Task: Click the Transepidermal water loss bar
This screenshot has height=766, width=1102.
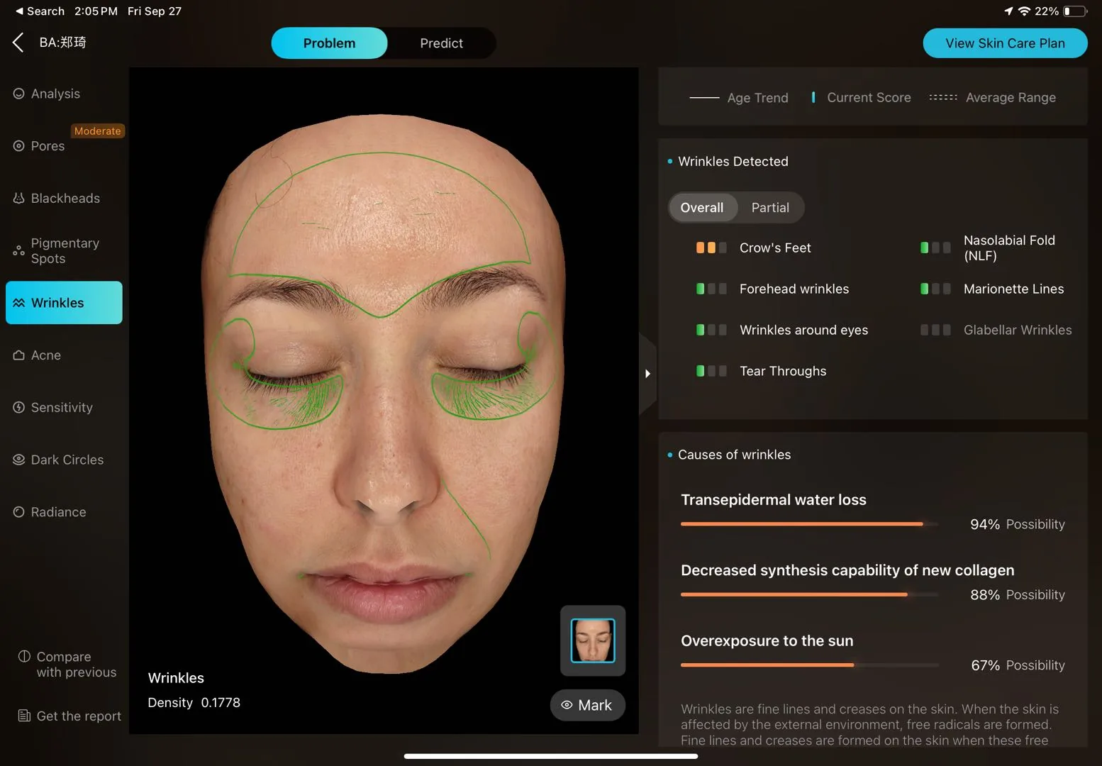Action: click(x=809, y=524)
